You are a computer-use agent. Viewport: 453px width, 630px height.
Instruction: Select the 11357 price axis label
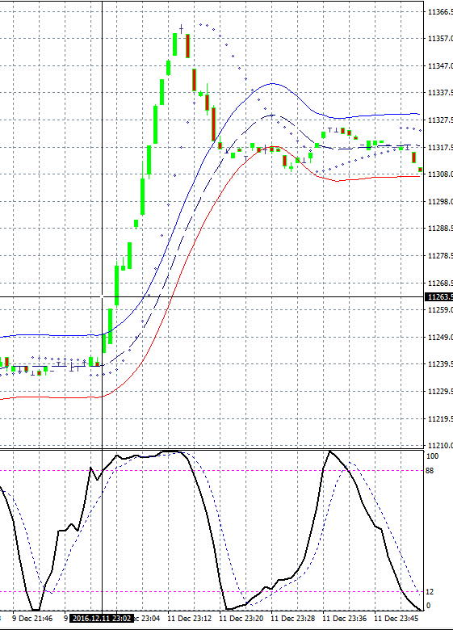pos(440,39)
